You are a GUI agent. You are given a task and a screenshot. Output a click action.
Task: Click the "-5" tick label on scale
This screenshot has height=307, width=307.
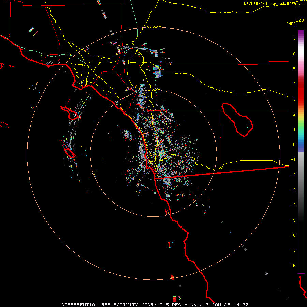[x=293, y=220]
